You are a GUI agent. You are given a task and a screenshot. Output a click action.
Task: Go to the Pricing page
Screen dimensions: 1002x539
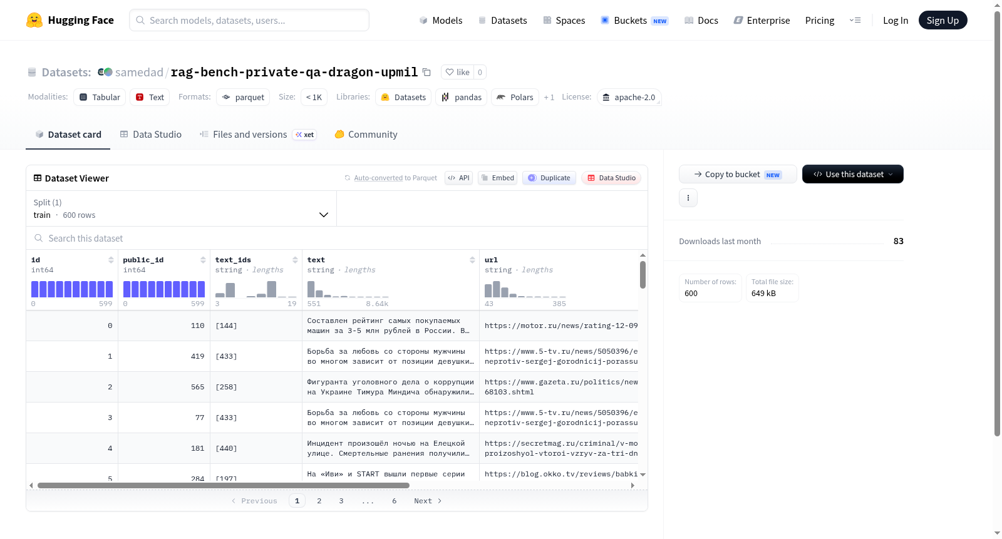[820, 20]
